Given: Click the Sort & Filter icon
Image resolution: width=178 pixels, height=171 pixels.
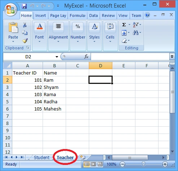Looking at the screenshot, I should click(x=136, y=25).
